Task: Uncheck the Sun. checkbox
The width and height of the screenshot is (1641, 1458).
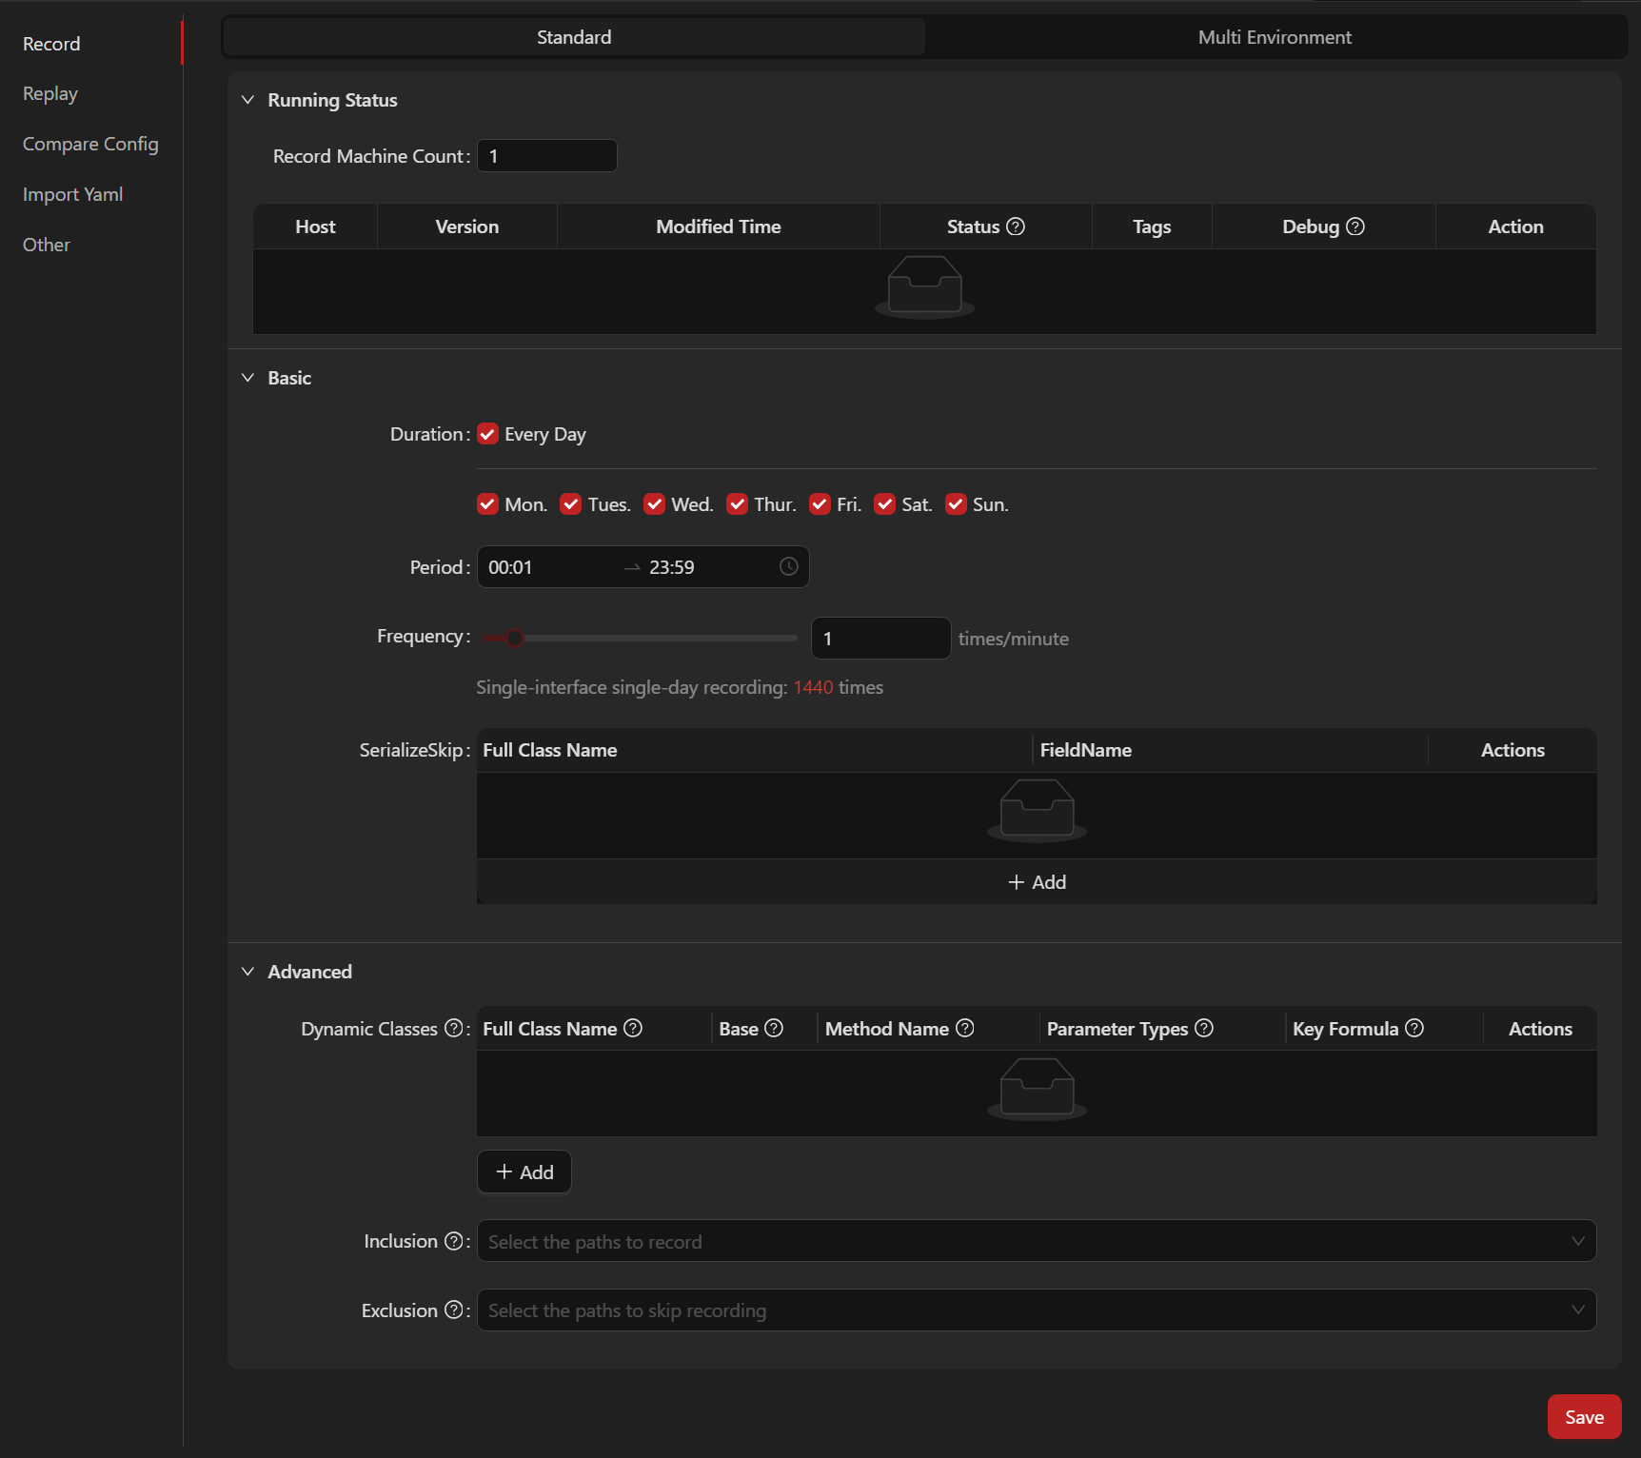Action: (956, 504)
